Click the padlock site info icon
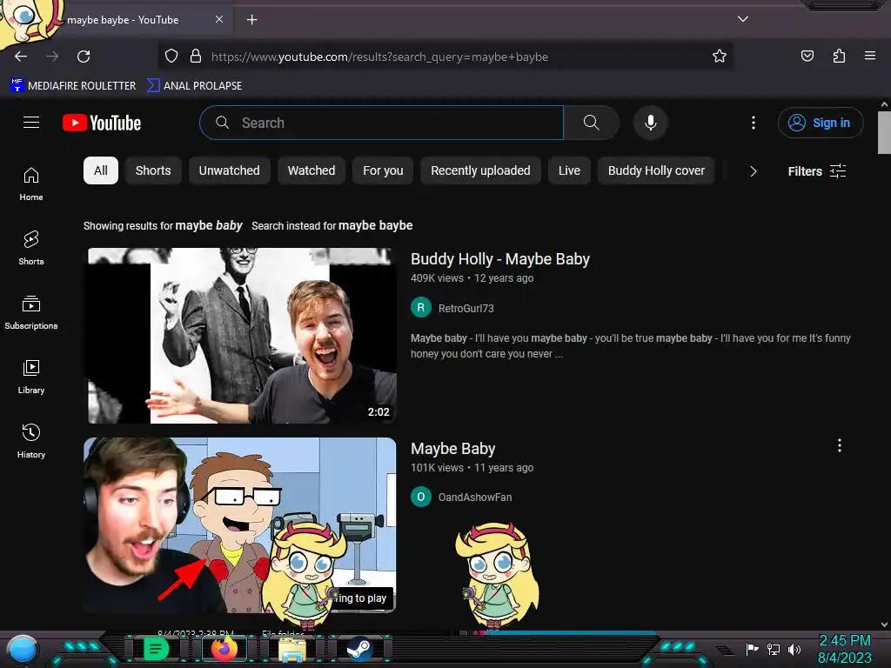Screen dimensions: 891x668 (x=196, y=57)
